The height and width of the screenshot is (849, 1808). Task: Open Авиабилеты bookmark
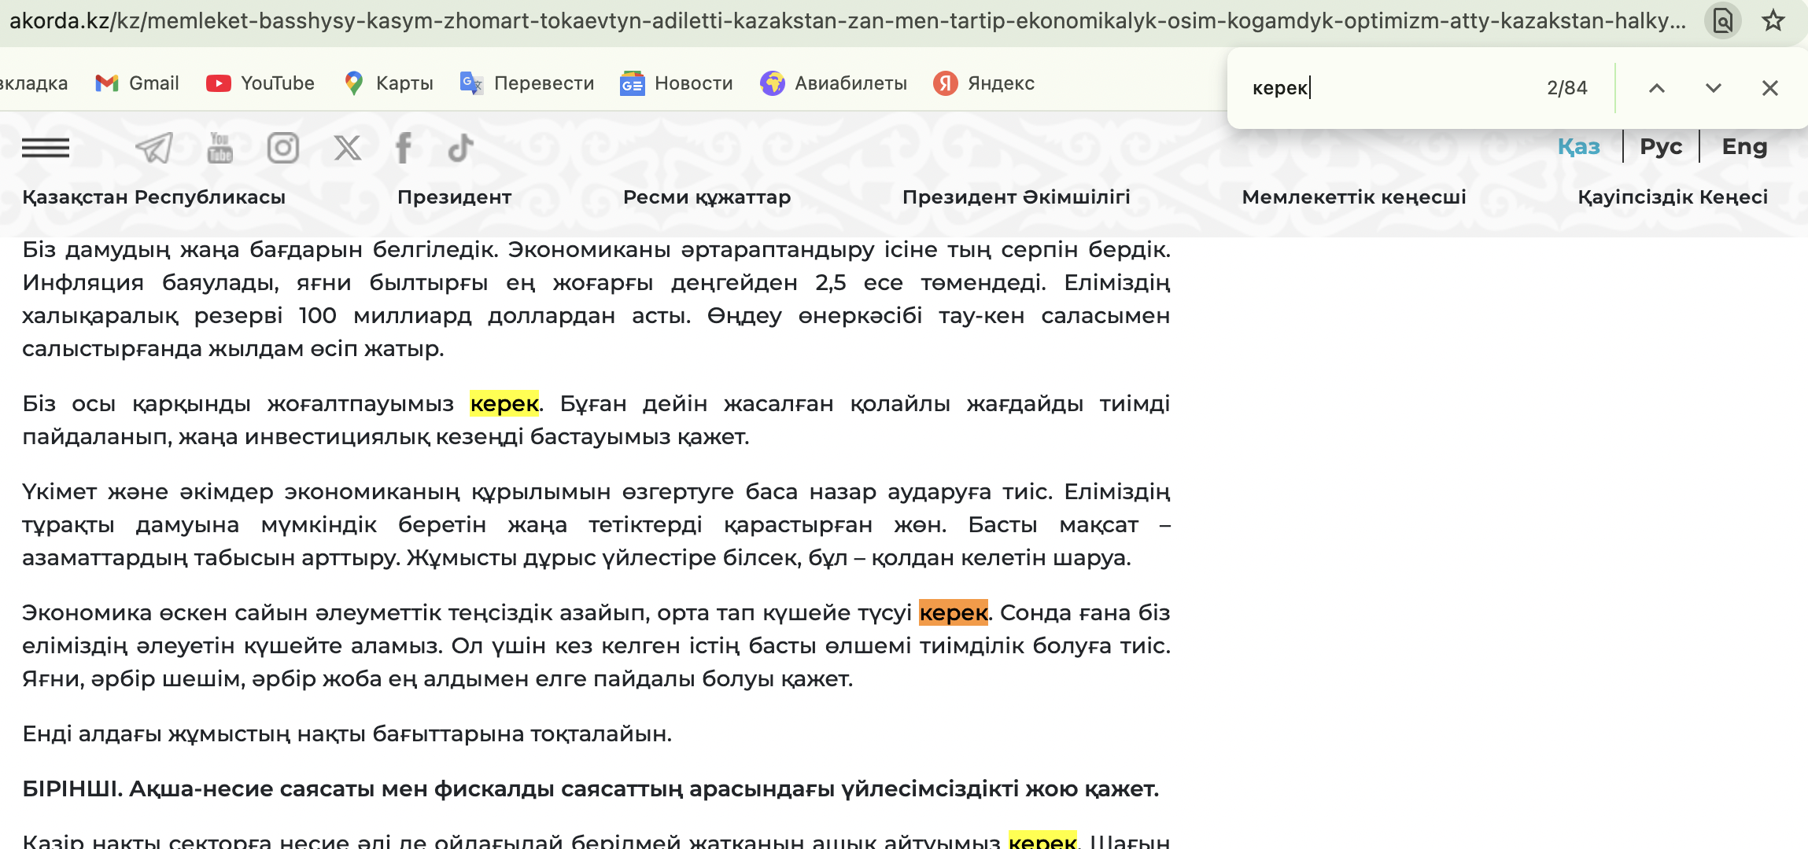pos(834,83)
